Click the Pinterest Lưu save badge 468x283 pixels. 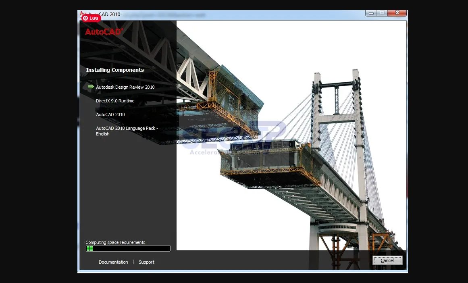[91, 18]
